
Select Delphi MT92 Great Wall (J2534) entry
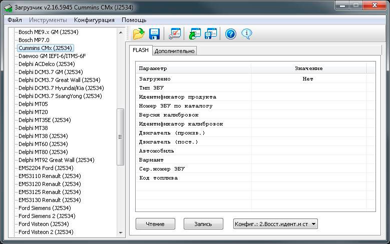click(56, 160)
